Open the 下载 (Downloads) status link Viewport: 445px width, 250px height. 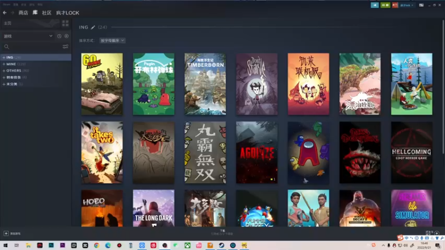click(x=222, y=232)
